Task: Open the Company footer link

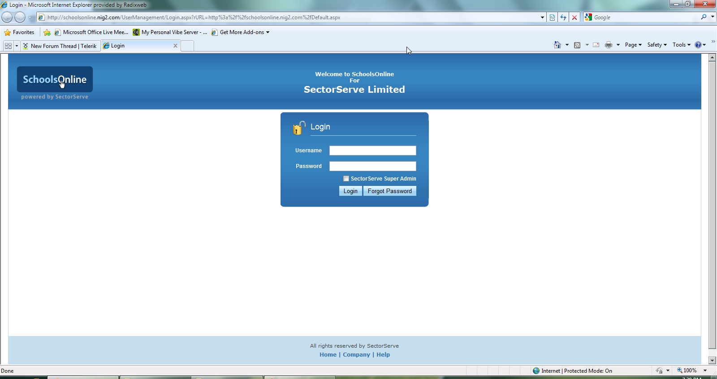Action: click(x=357, y=354)
